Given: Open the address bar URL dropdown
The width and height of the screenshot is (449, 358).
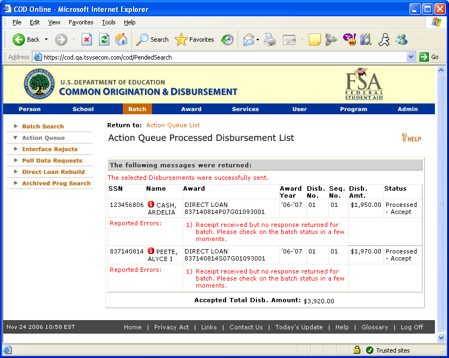Looking at the screenshot, I should (411, 57).
